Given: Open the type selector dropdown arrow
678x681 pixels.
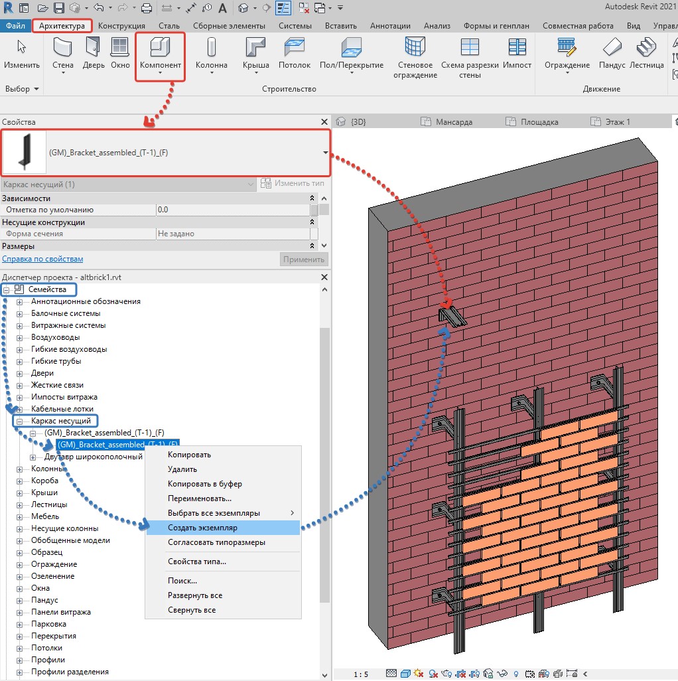Looking at the screenshot, I should [325, 153].
